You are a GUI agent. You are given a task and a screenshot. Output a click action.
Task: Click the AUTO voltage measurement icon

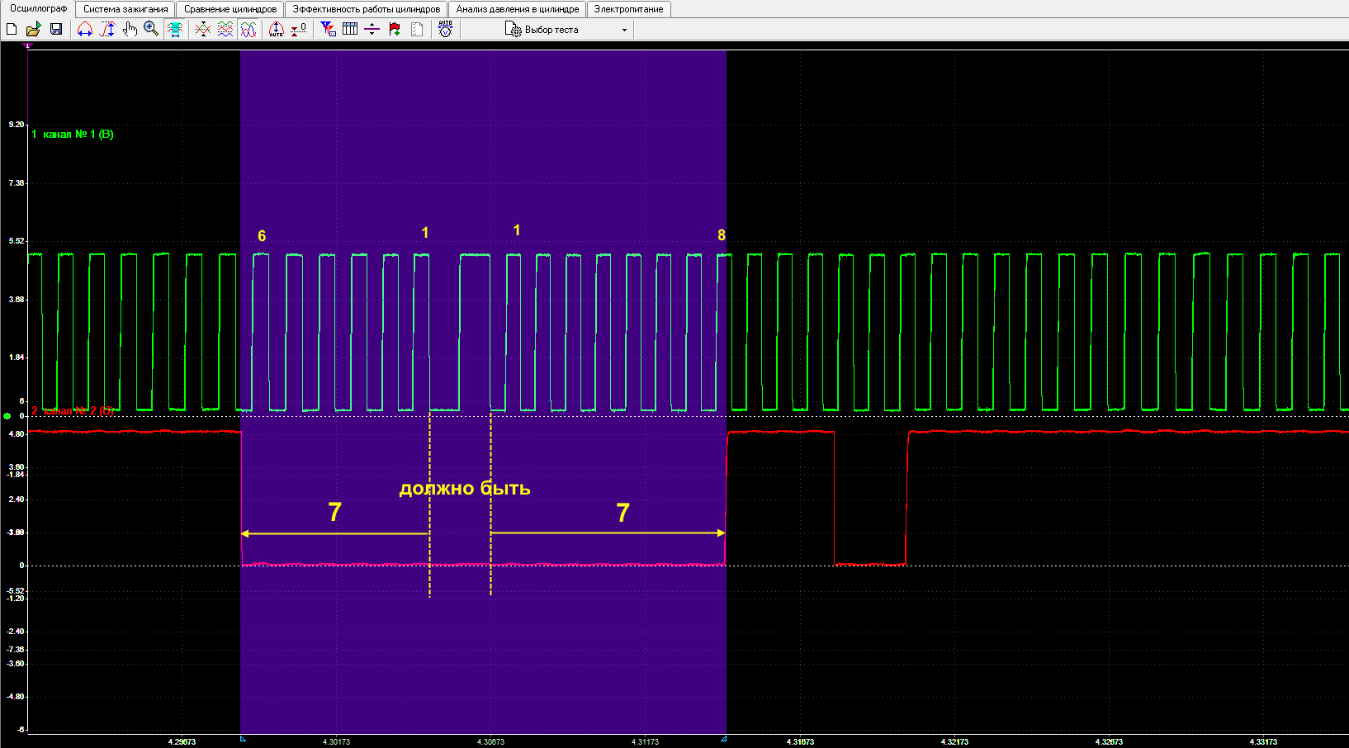pyautogui.click(x=446, y=30)
